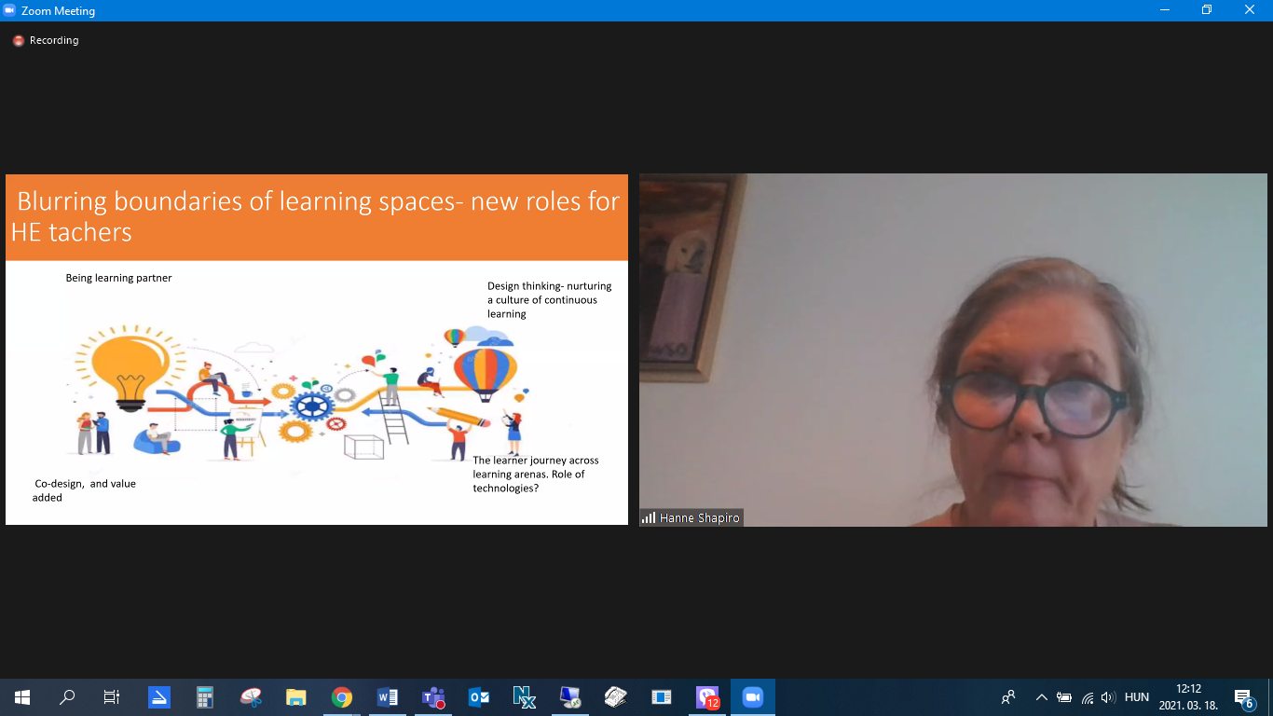Open the Wi-Fi network status flyout
This screenshot has width=1273, height=716.
(1087, 697)
